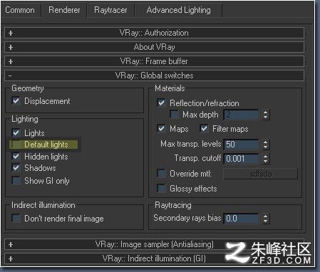Increase Max transp. levels using up spinner
This screenshot has width=320, height=272.
(265, 142)
